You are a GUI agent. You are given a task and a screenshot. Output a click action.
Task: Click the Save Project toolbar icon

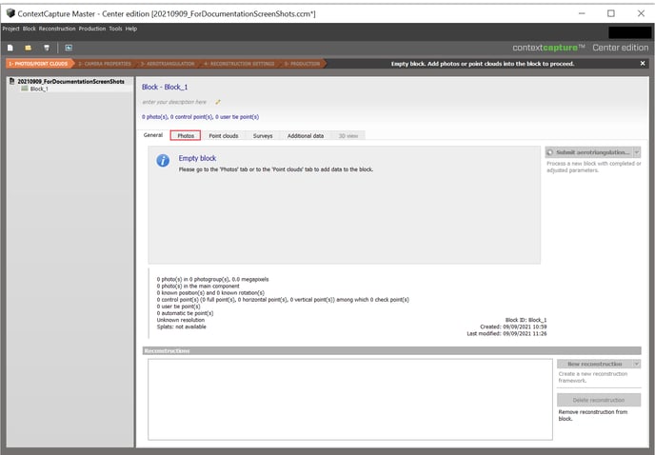(x=47, y=47)
